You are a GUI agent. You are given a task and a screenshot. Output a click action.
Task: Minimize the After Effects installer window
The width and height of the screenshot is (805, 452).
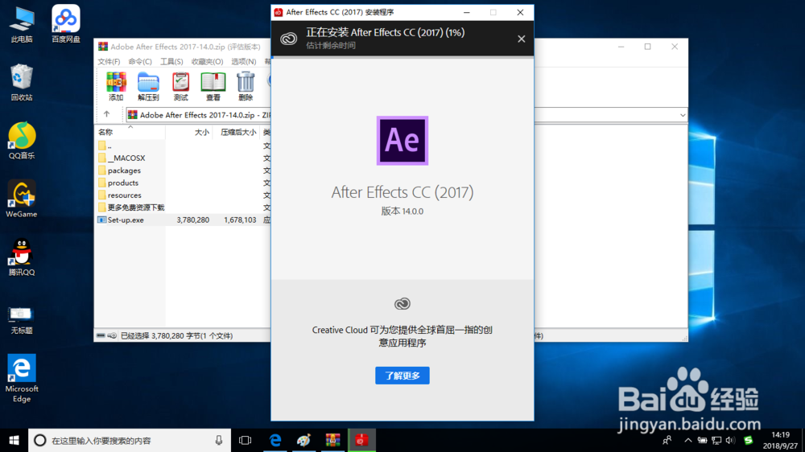(467, 12)
